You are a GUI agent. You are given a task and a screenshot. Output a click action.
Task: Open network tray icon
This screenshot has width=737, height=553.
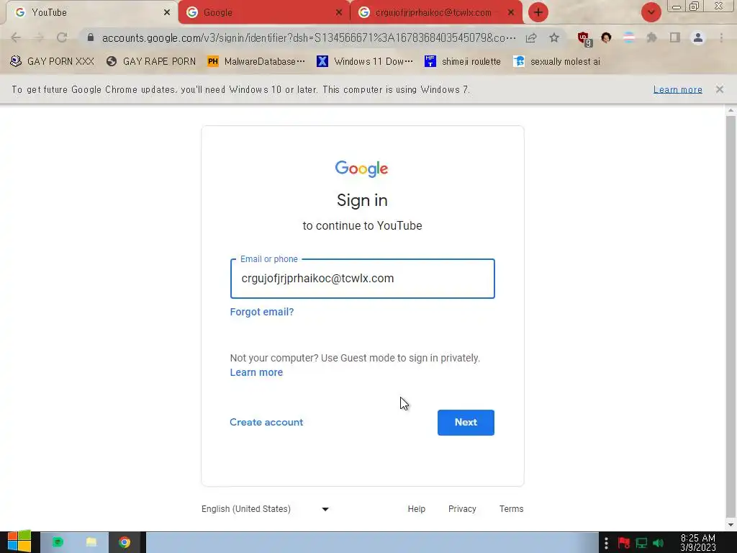click(x=641, y=543)
